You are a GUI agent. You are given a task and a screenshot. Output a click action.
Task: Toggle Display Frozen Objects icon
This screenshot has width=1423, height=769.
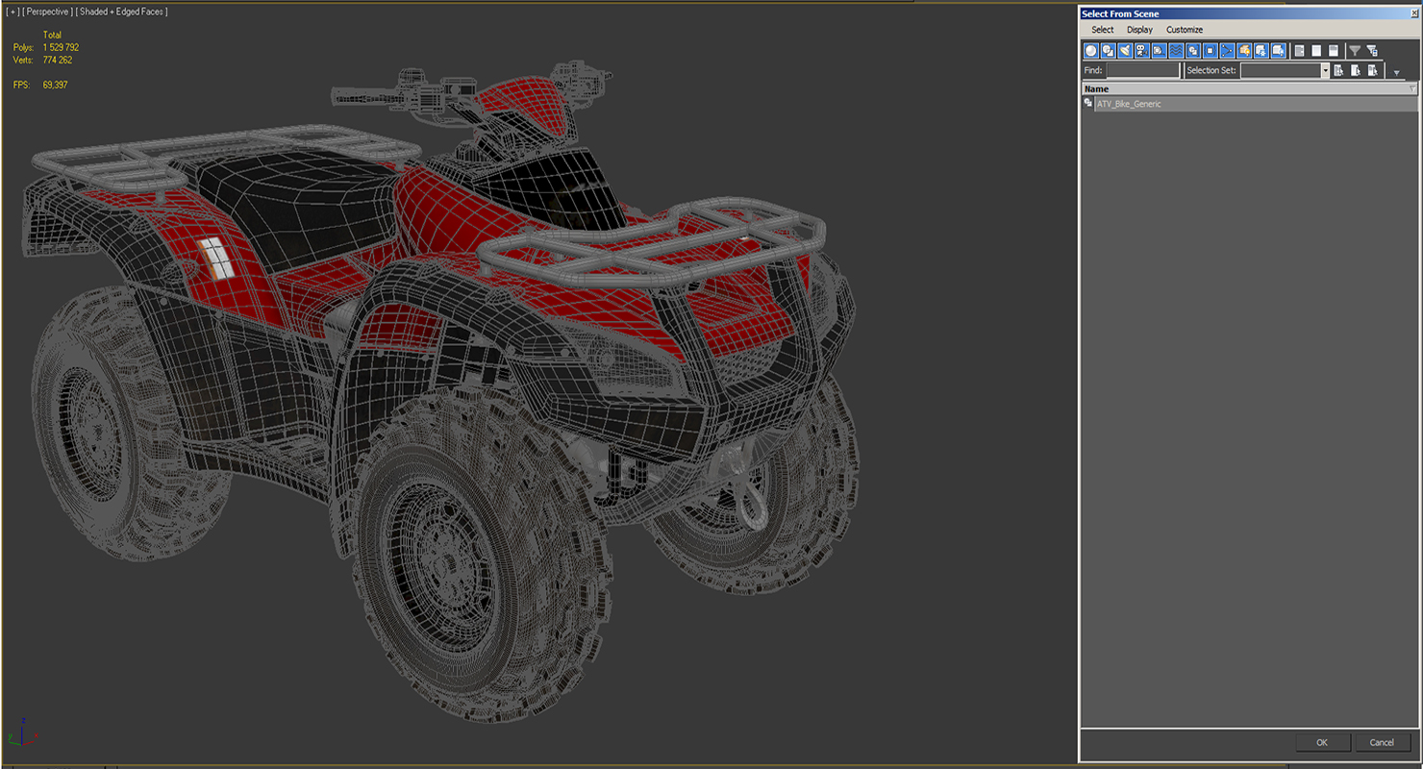coord(1261,50)
